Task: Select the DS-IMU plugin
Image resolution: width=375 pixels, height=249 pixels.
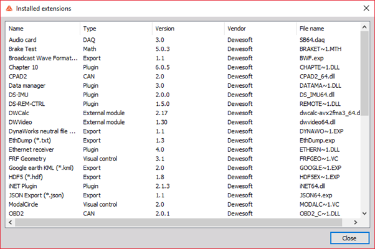Action: (183, 95)
